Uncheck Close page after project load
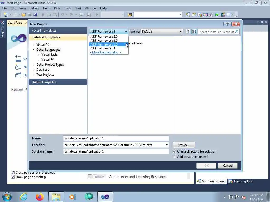270x202 pixels. click(x=13, y=173)
